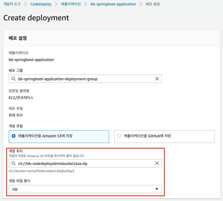
Task: Click the 현재 위치 deployment type value
Action: 16,115
